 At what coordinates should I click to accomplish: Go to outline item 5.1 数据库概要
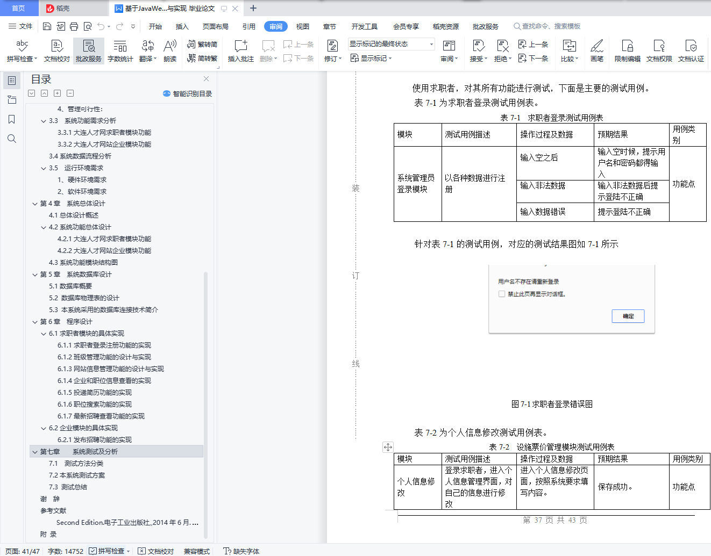click(x=70, y=286)
